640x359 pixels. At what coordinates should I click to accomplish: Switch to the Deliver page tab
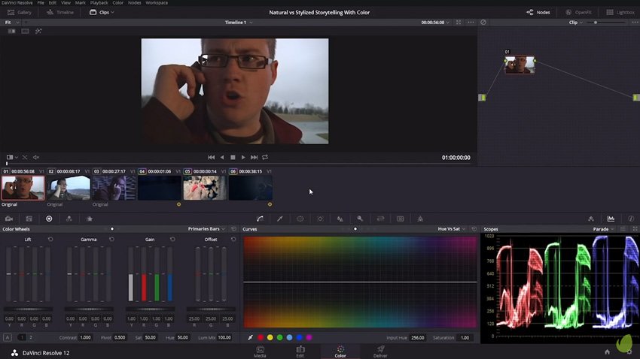[x=380, y=351]
